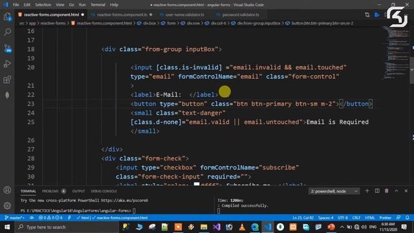Click the split editor icon
Viewport: 414px width, 233px height.
[x=387, y=15]
